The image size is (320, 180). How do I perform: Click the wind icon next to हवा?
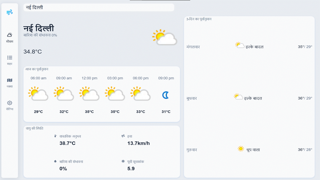click(x=123, y=136)
